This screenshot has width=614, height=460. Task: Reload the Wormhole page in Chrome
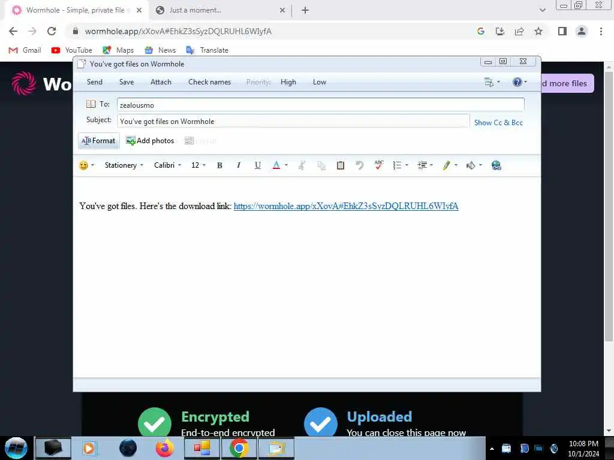(x=52, y=31)
